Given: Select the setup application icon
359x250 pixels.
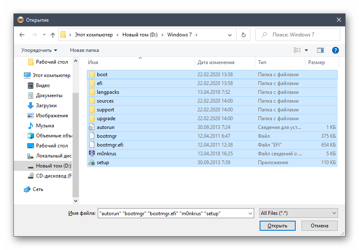Looking at the screenshot, I should tap(92, 162).
